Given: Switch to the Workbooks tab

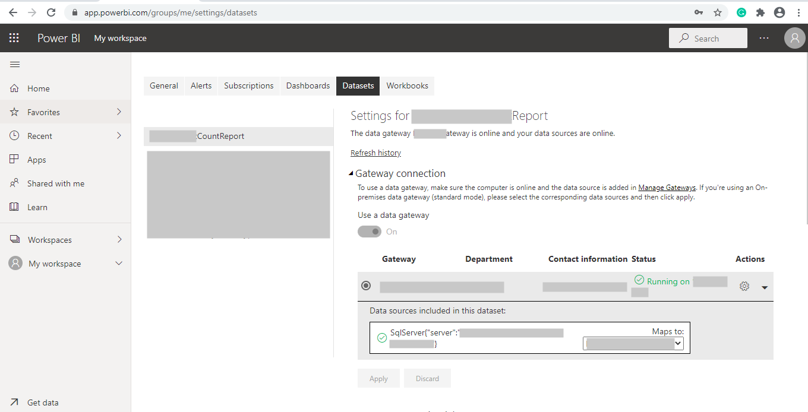Looking at the screenshot, I should click(407, 85).
